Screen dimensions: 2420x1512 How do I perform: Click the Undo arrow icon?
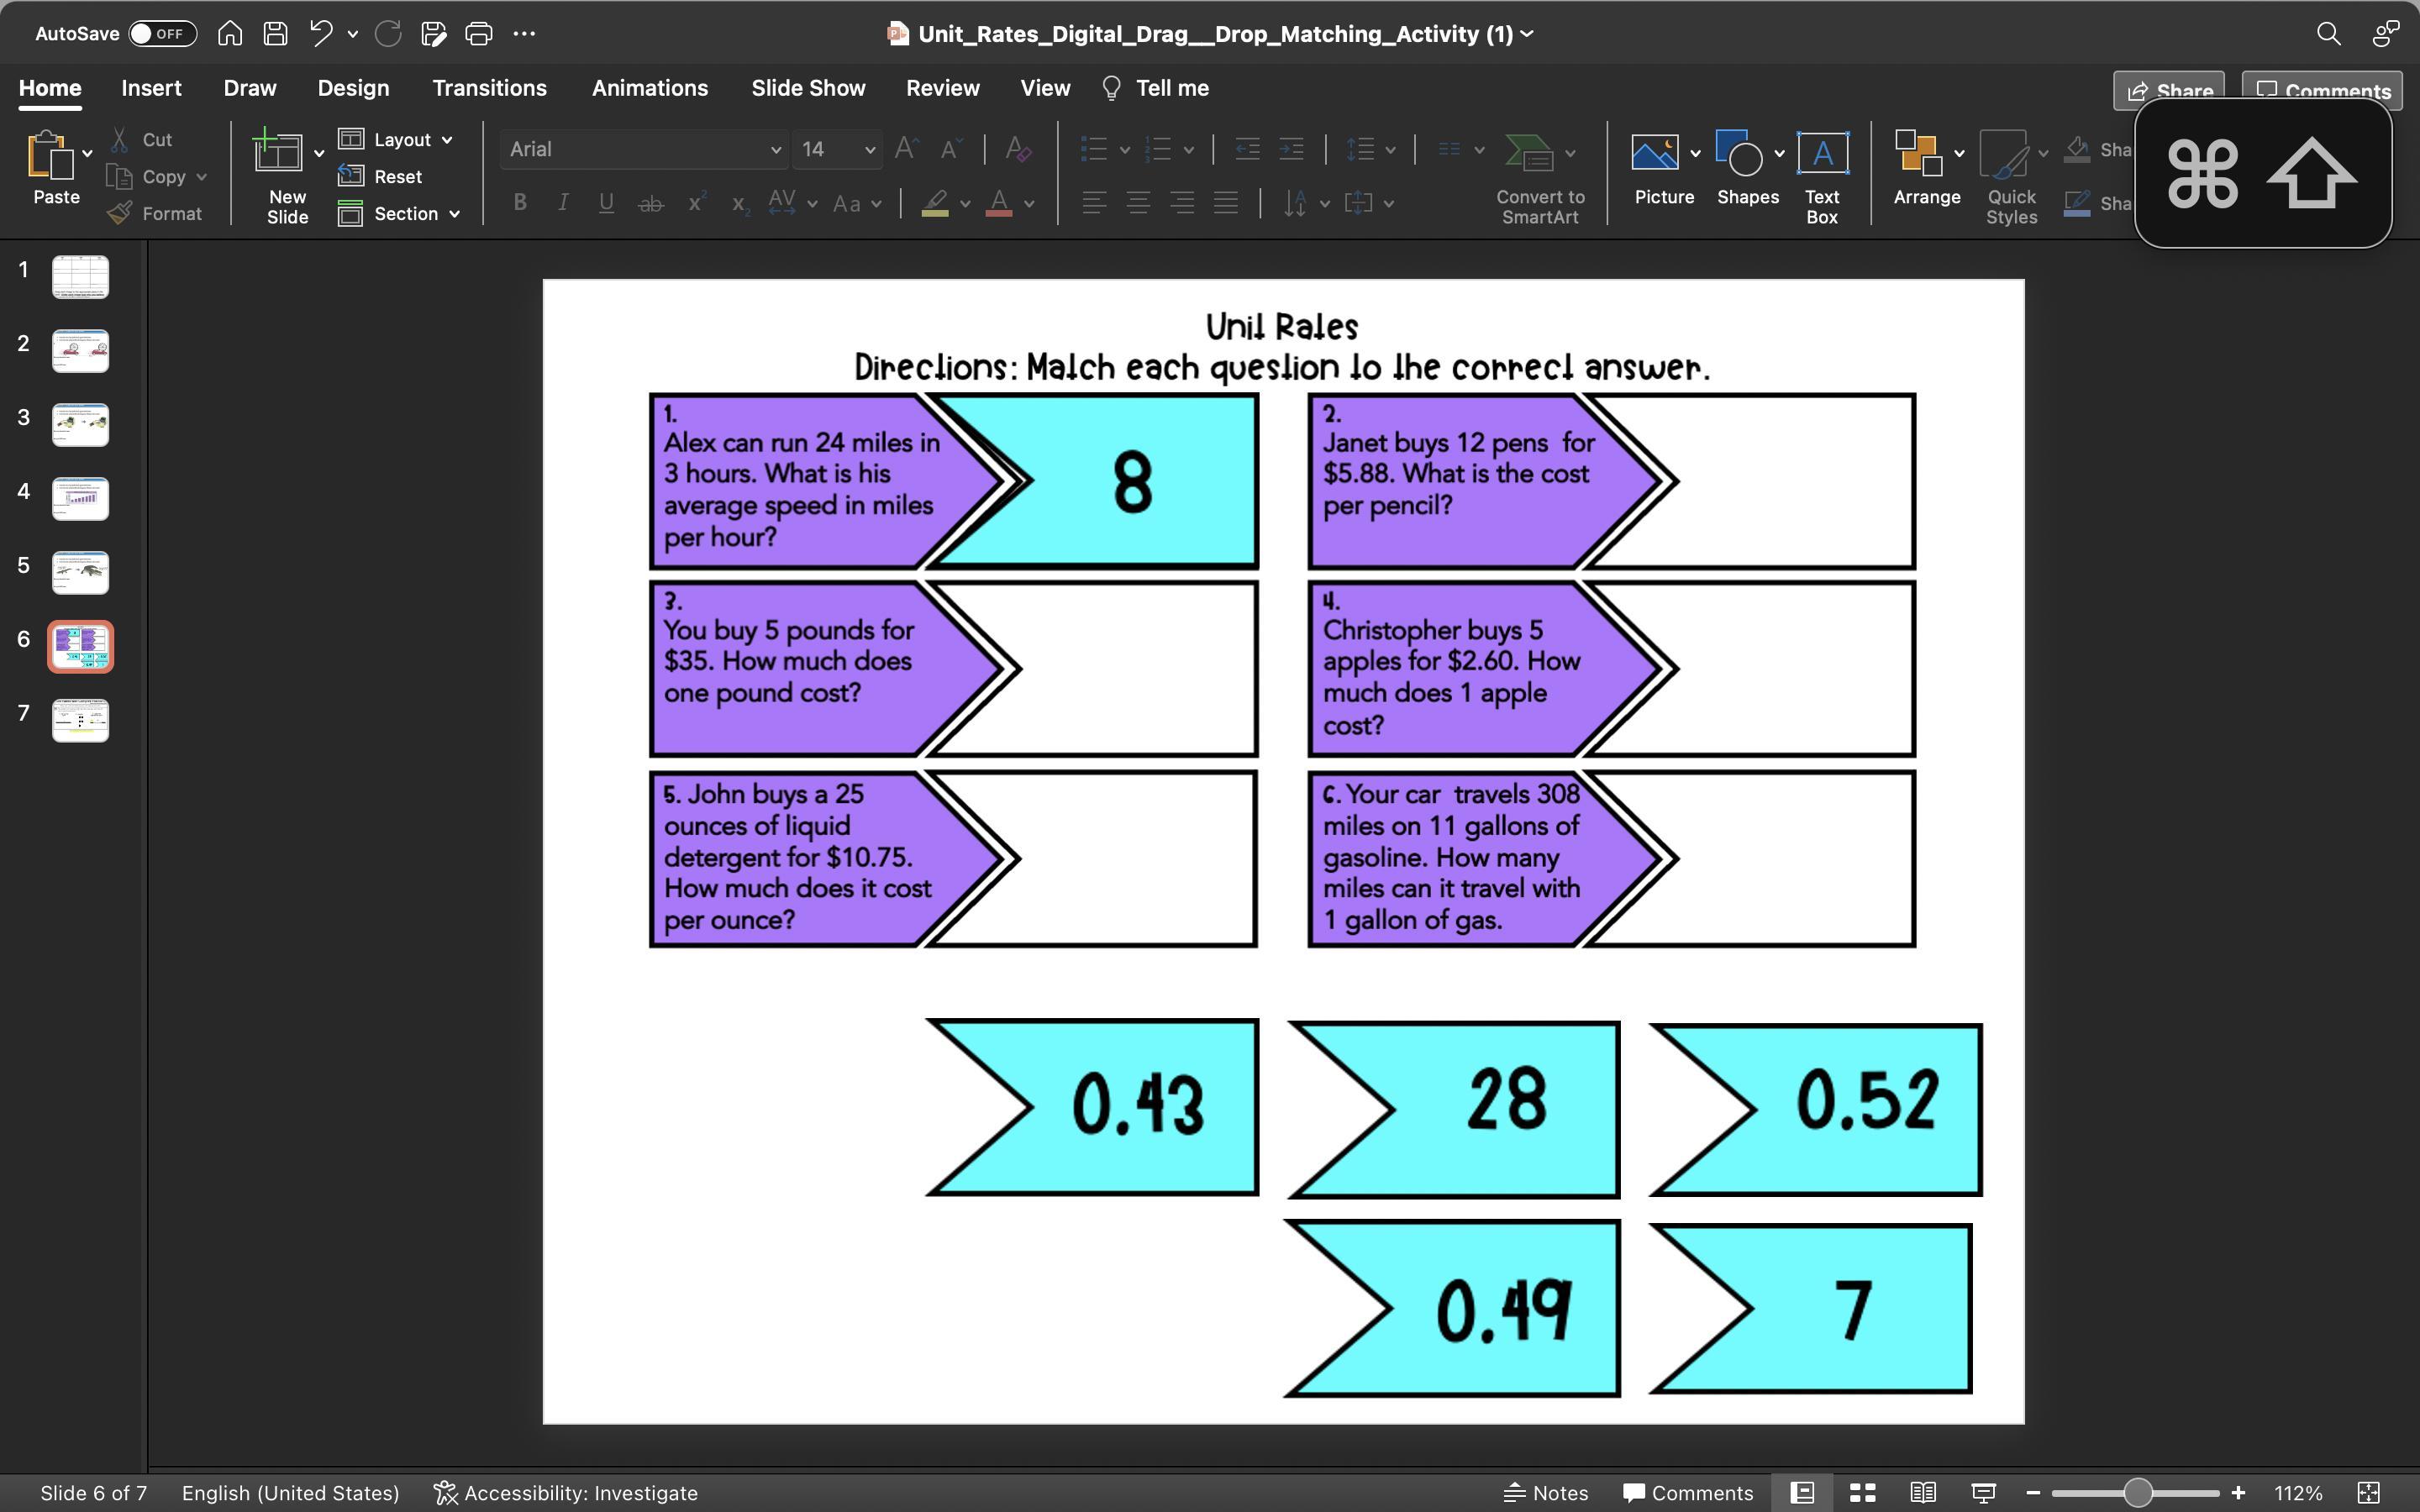[320, 33]
